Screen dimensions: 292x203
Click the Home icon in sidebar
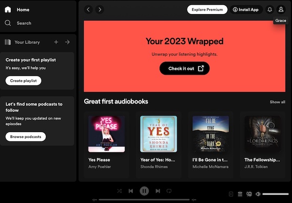coord(8,10)
